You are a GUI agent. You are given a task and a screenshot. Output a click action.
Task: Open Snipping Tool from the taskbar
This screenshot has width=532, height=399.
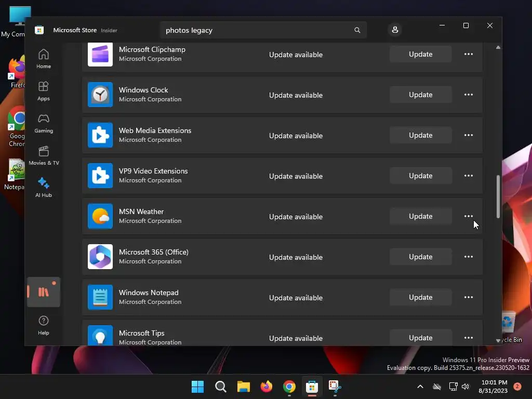click(x=335, y=387)
